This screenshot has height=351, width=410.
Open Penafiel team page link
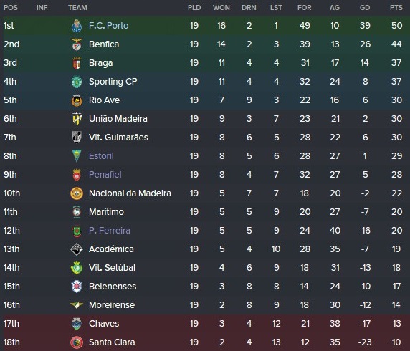[x=105, y=175]
